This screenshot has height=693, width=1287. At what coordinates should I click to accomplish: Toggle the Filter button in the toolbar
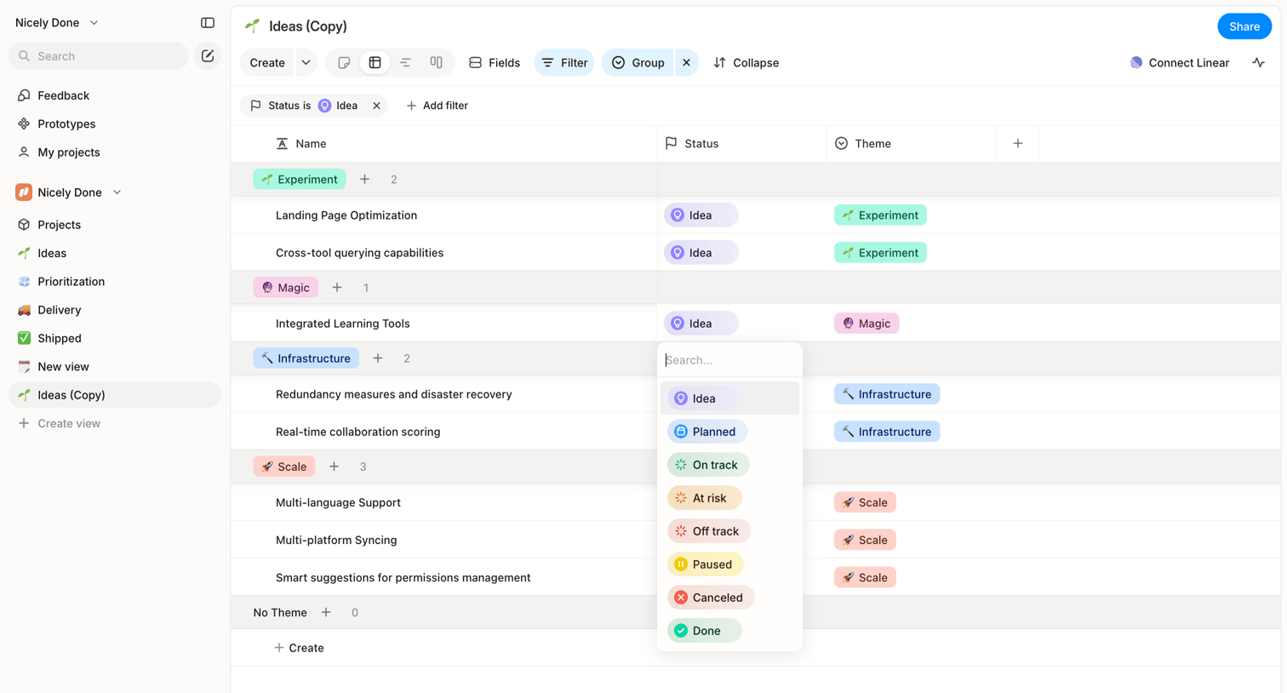pyautogui.click(x=564, y=63)
